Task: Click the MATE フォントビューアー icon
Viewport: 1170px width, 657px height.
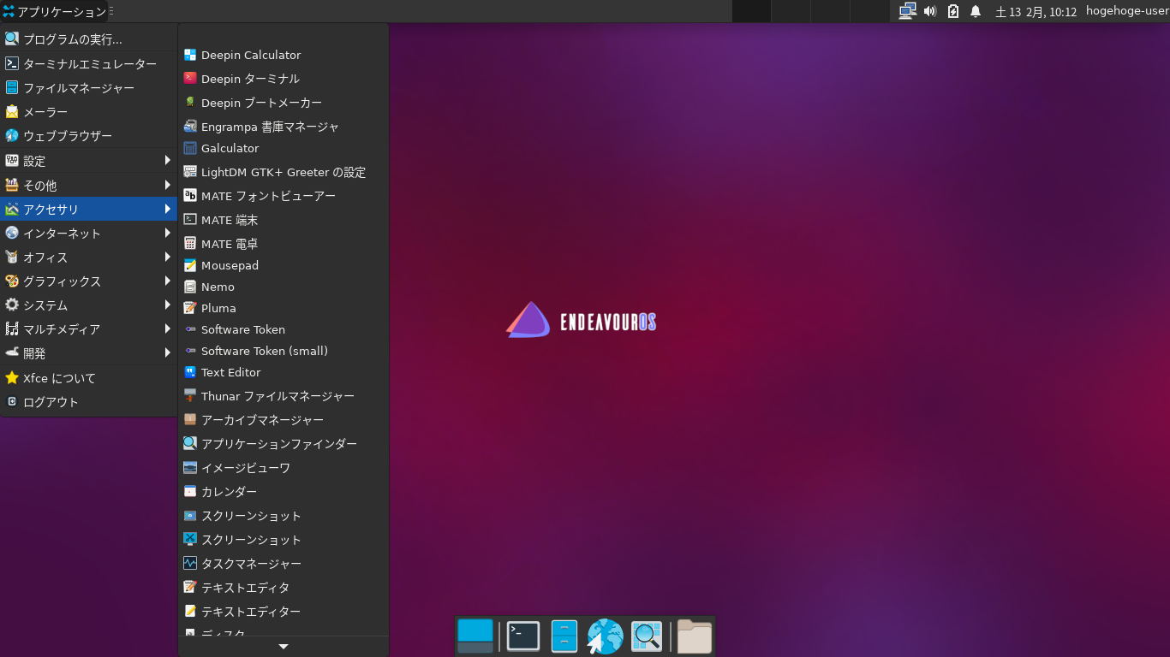Action: pyautogui.click(x=190, y=196)
